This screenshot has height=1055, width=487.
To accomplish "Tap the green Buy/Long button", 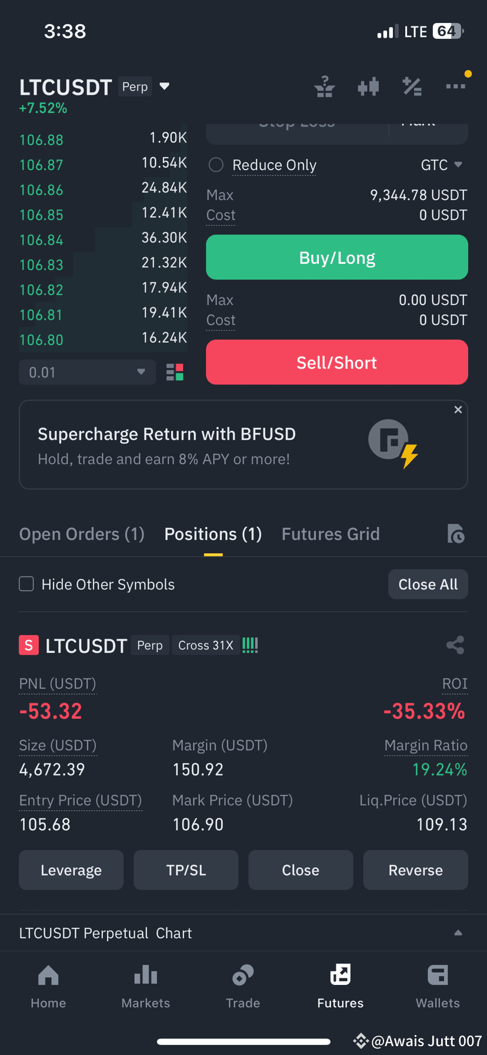I will point(337,257).
